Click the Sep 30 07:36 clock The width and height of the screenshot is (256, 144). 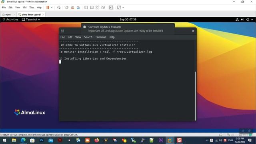pyautogui.click(x=128, y=20)
